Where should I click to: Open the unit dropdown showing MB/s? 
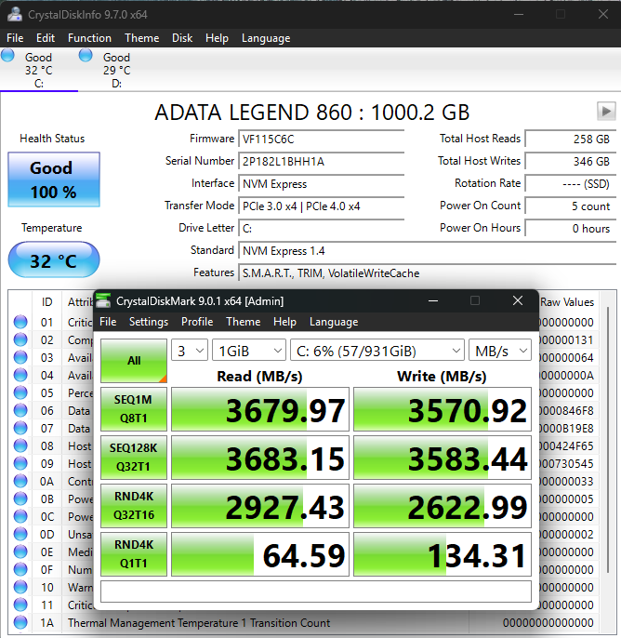click(x=500, y=350)
